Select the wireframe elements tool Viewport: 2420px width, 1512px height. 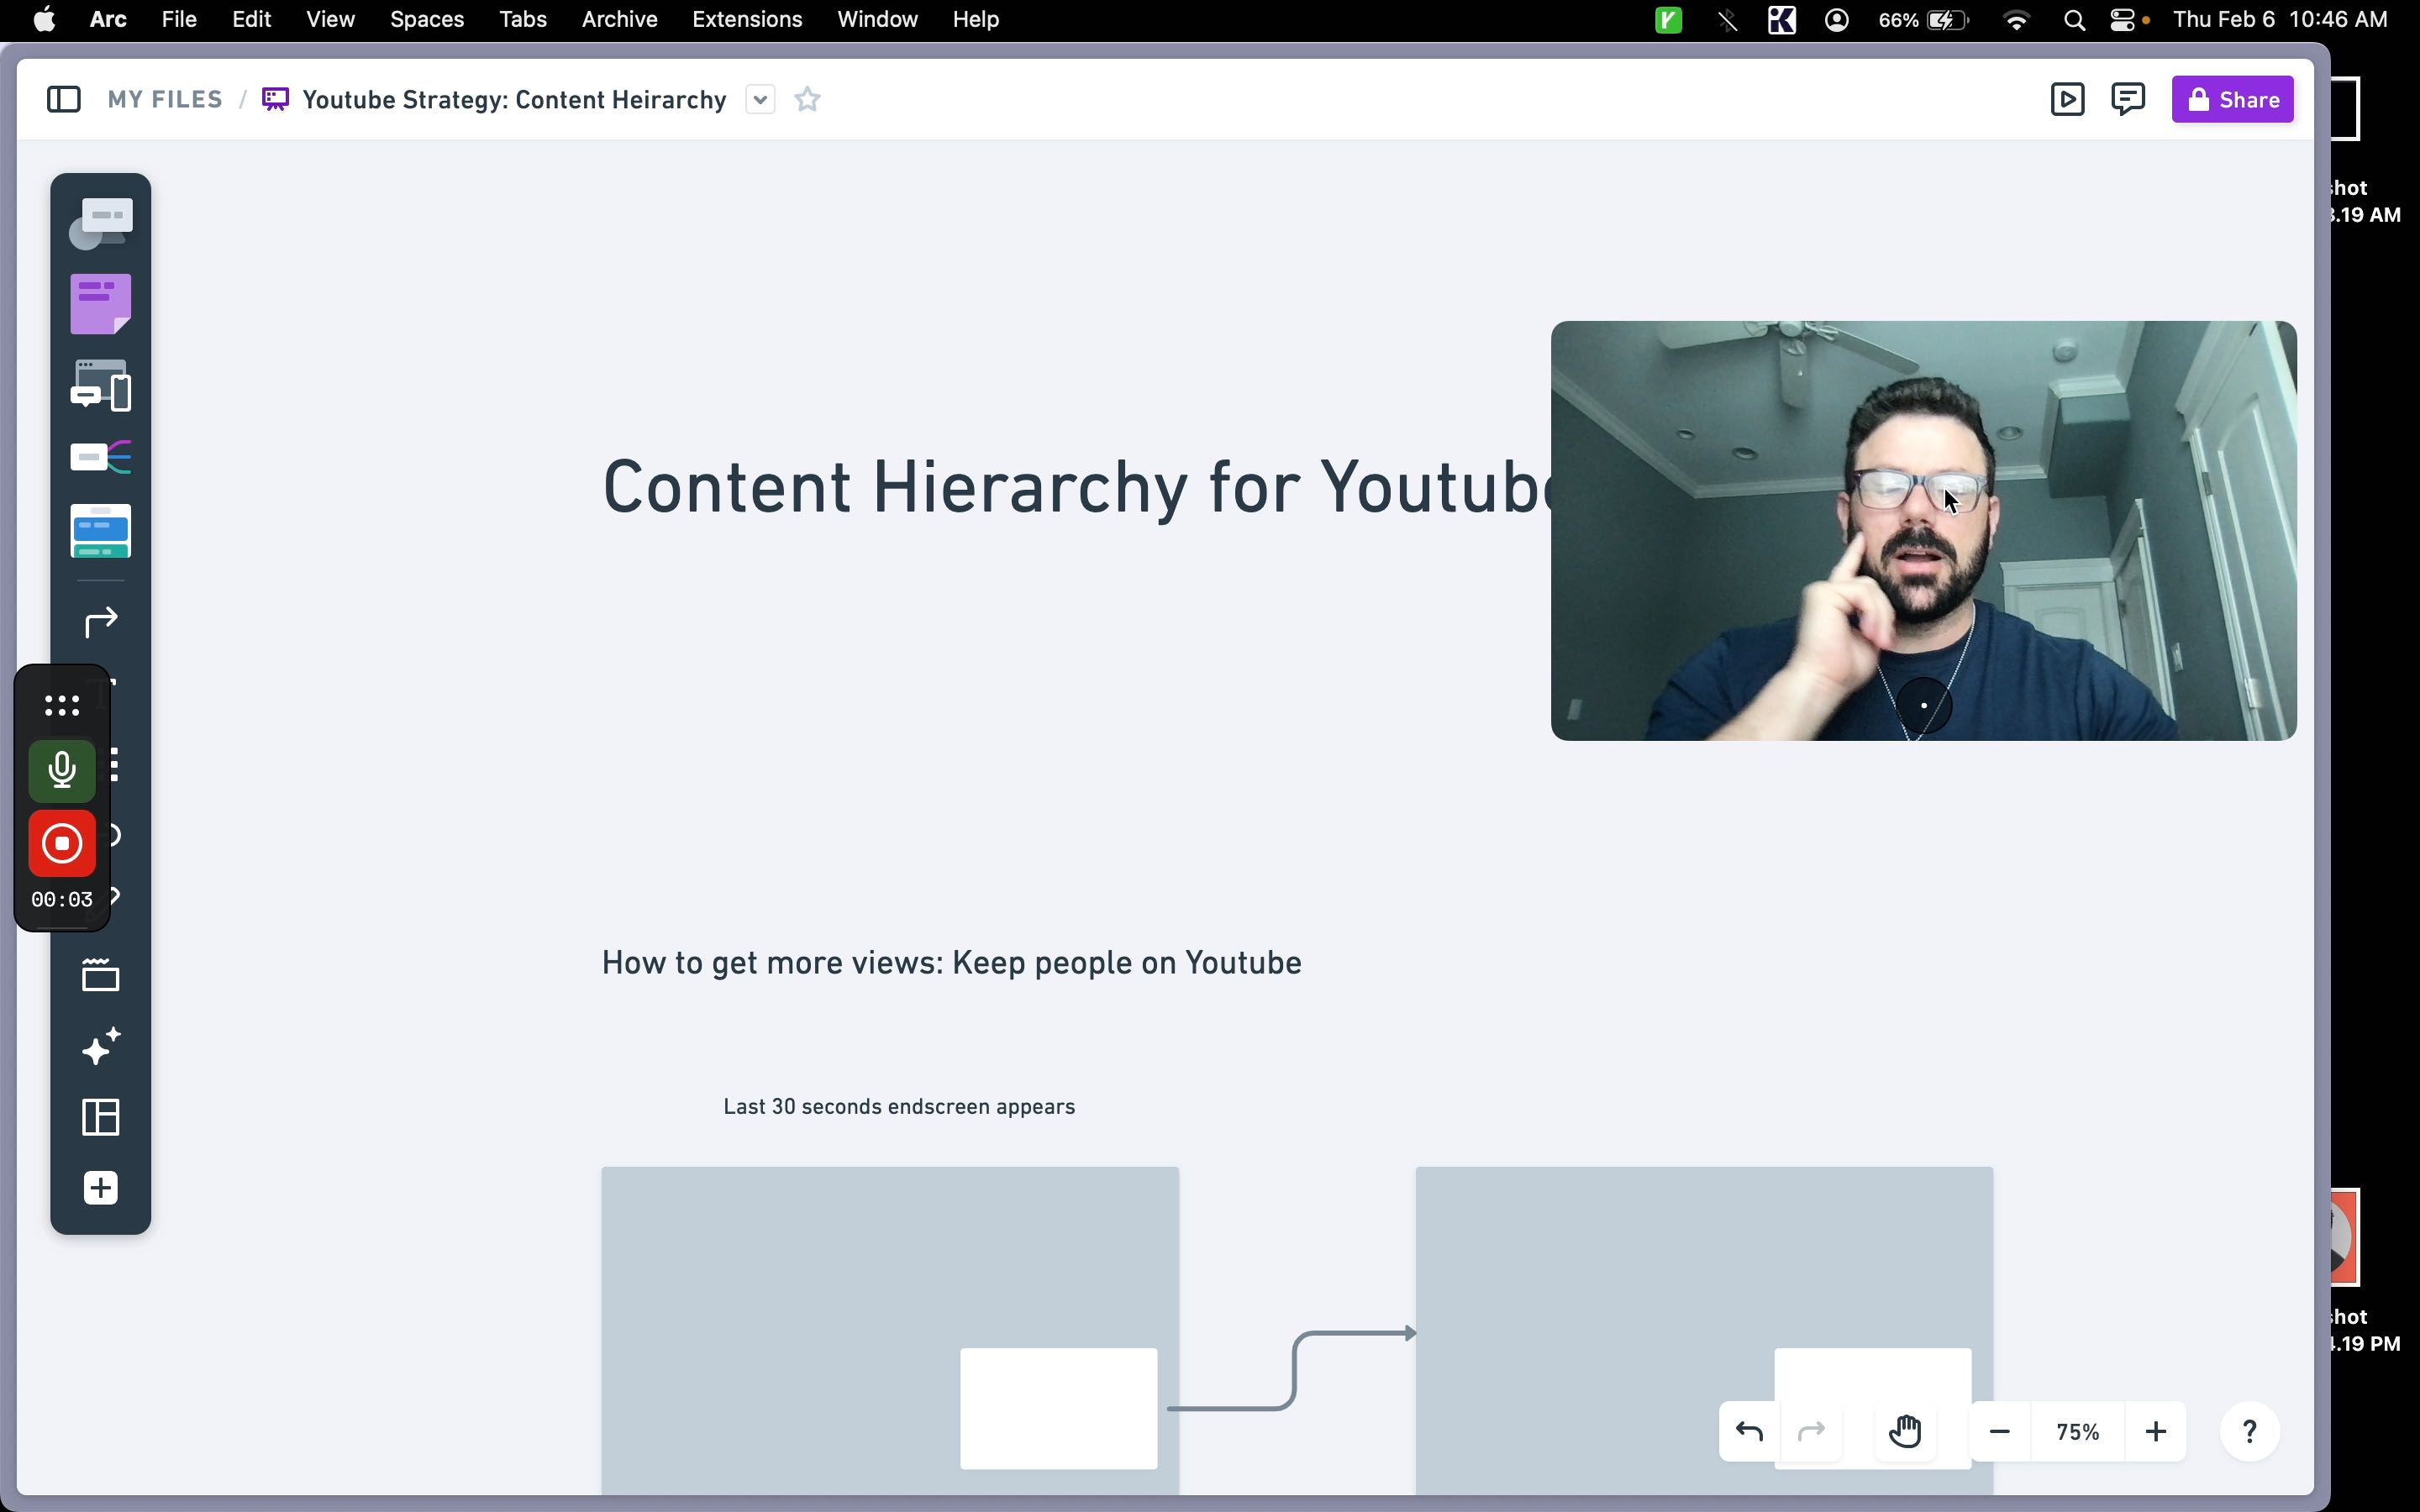tap(101, 386)
